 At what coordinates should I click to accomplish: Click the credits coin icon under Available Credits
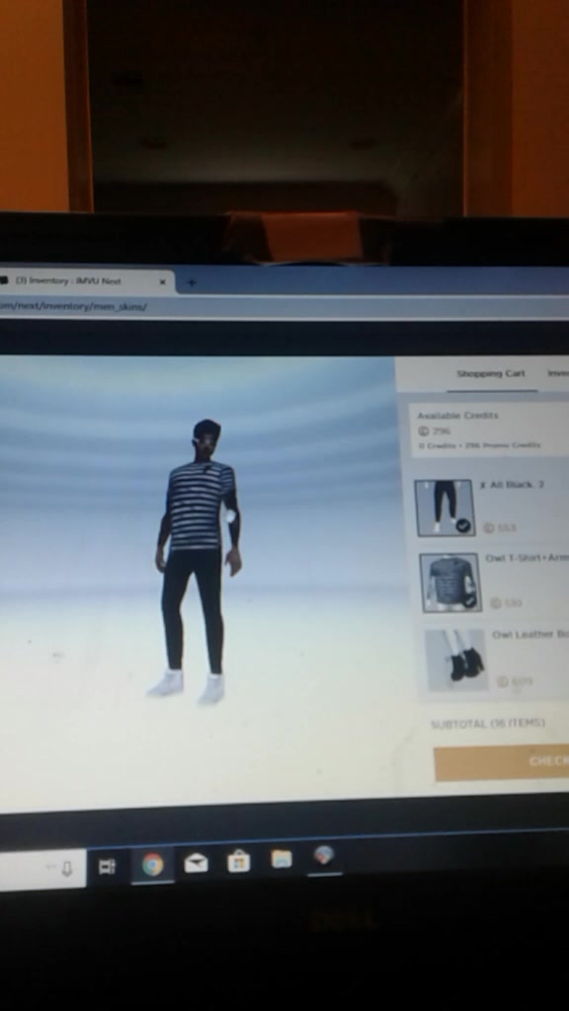pos(423,430)
